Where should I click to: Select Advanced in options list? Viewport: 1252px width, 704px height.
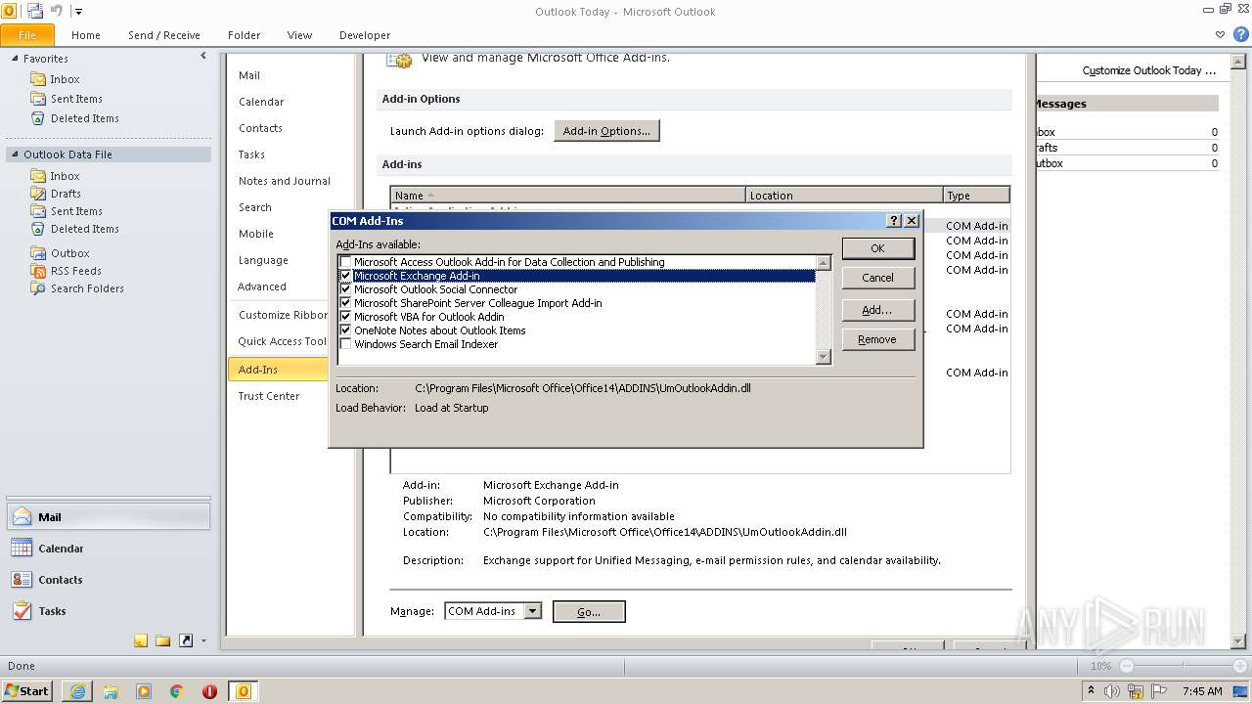262,286
